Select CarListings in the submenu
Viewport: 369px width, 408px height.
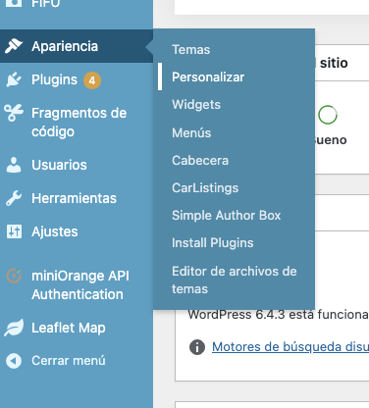point(205,188)
